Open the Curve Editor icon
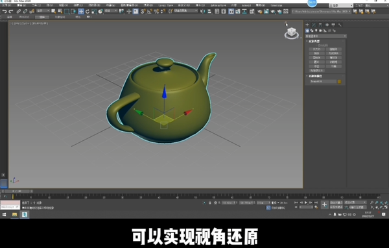This screenshot has height=248, width=389. (238, 11)
